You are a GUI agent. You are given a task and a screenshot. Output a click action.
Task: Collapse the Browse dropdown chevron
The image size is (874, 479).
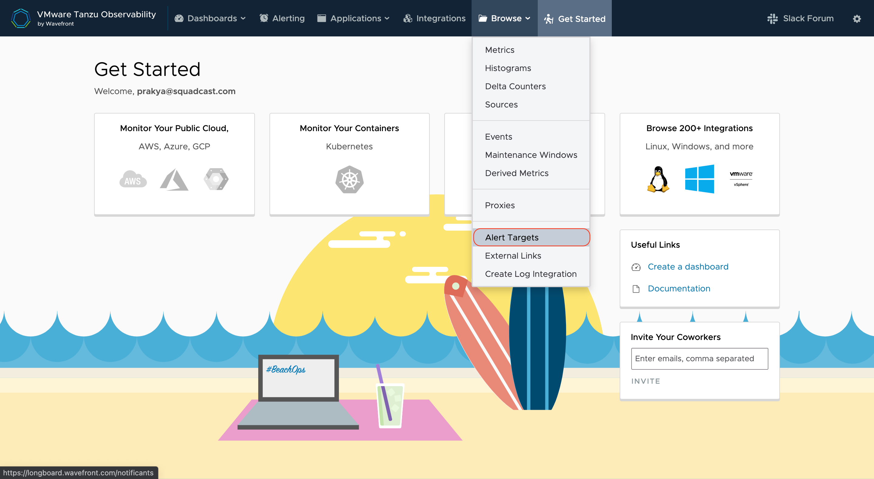[528, 18]
